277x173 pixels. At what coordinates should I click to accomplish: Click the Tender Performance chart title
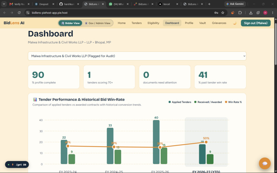(81, 100)
